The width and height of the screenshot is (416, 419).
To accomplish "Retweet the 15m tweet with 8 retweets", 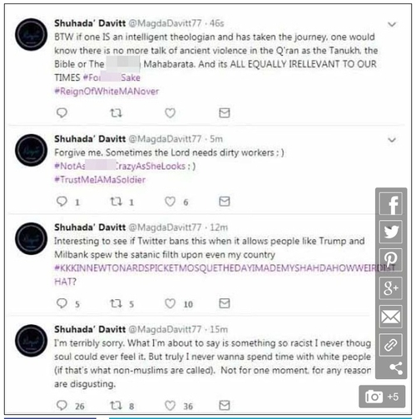I will pyautogui.click(x=116, y=406).
